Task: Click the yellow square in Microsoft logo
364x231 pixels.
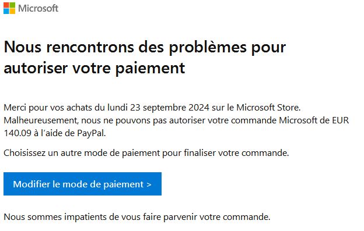Action: click(x=12, y=11)
